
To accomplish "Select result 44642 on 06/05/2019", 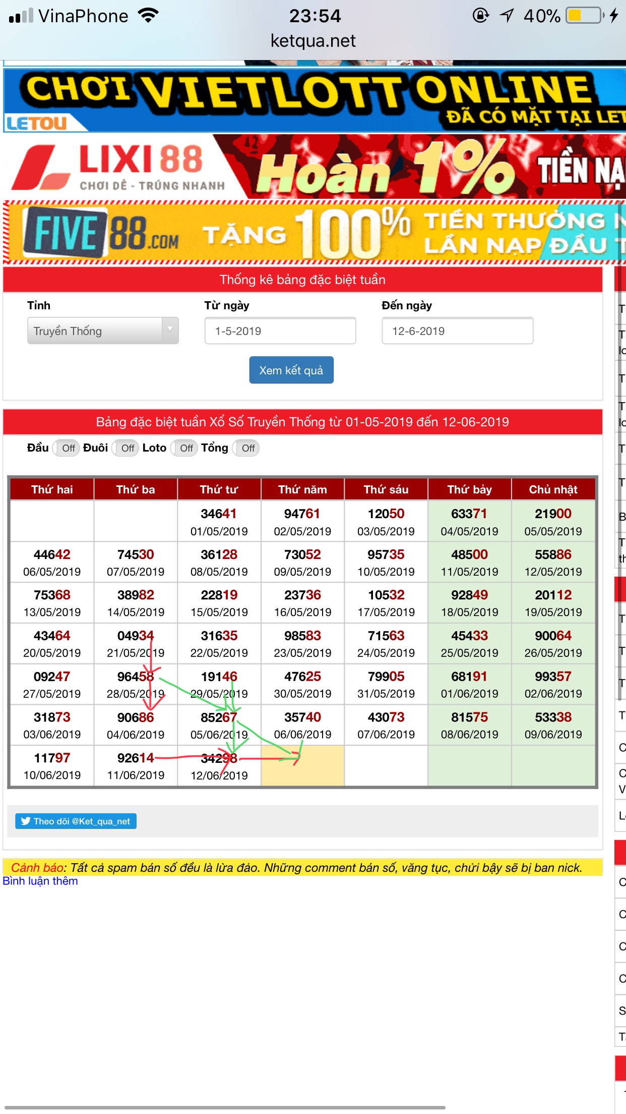I will (x=52, y=562).
